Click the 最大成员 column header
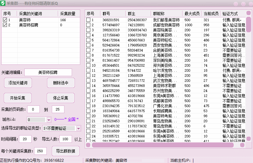Screen dimensions: 253x163 point(192,14)
